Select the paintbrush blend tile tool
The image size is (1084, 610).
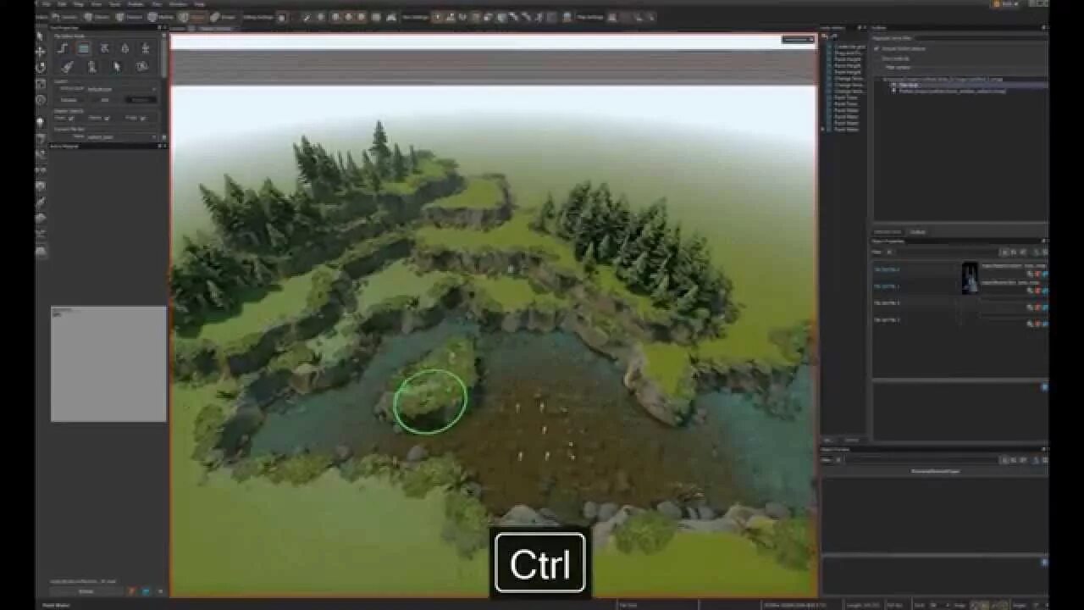tap(68, 67)
